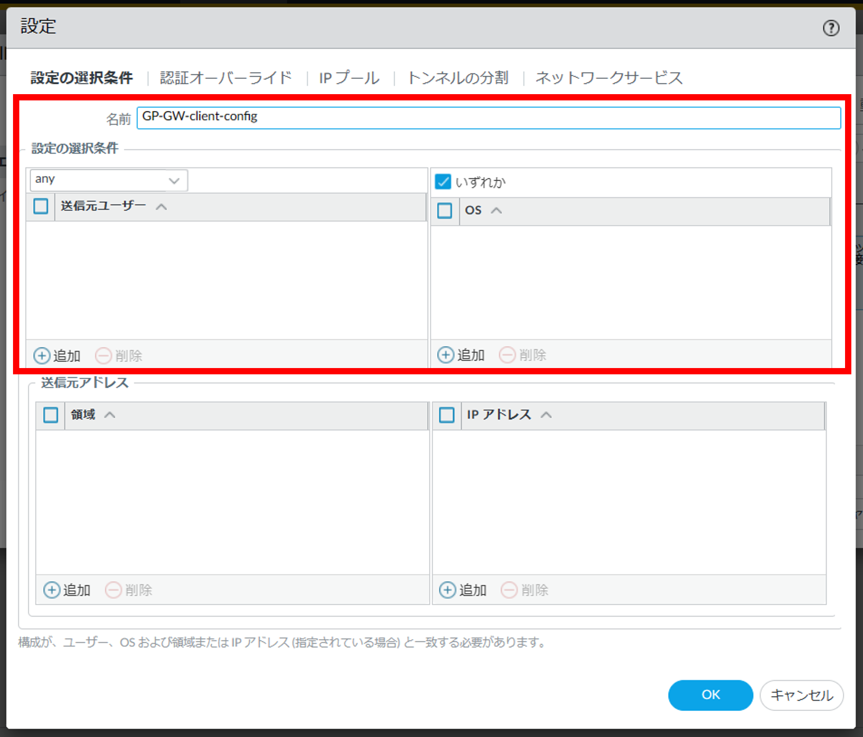This screenshot has width=863, height=737.
Task: Open the トンネルの分割 tab
Action: 458,78
